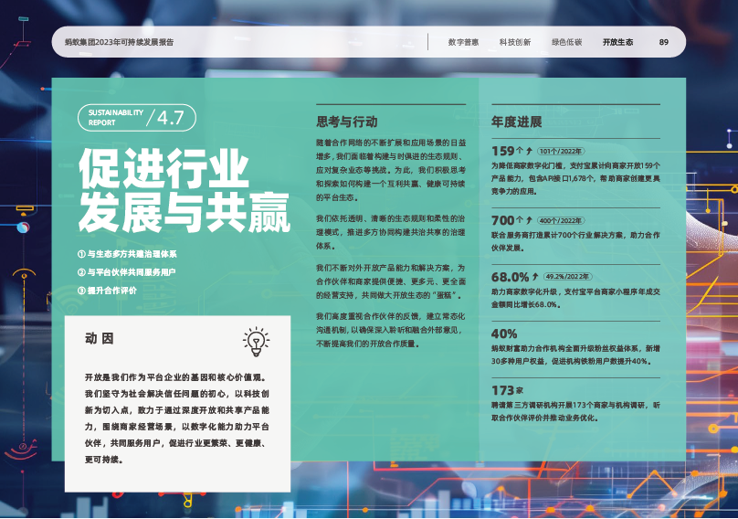
Task: Click the 4.7 section number badge
Action: tap(169, 117)
